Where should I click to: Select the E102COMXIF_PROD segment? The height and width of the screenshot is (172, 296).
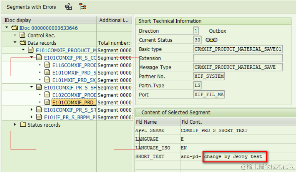click(74, 95)
